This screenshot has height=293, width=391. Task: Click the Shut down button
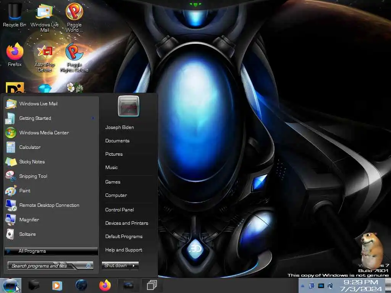coord(116,266)
